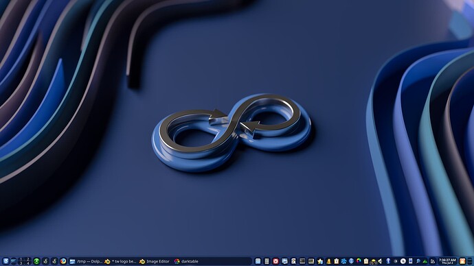474x266 pixels.
Task: Open the panel menu icon at taskbar end
Action: pos(470,261)
